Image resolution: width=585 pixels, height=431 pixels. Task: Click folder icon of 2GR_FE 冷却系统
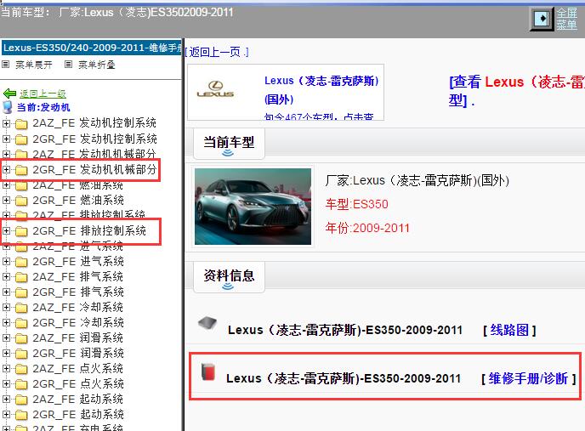(21, 323)
